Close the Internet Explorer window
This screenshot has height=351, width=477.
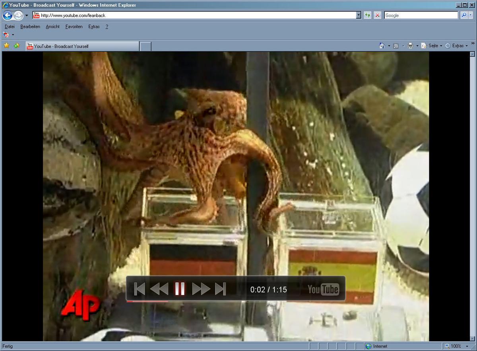point(472,5)
